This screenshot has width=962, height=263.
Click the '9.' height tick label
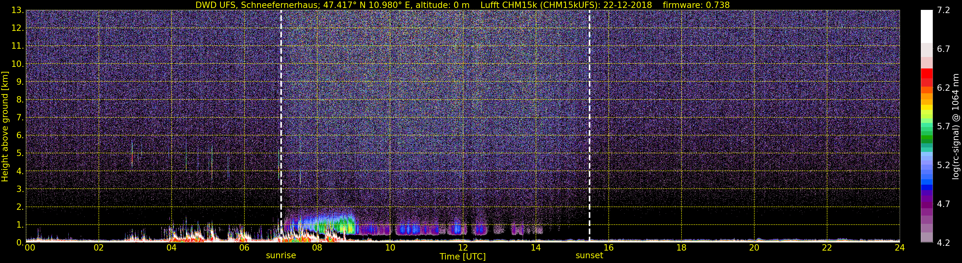click(x=20, y=82)
